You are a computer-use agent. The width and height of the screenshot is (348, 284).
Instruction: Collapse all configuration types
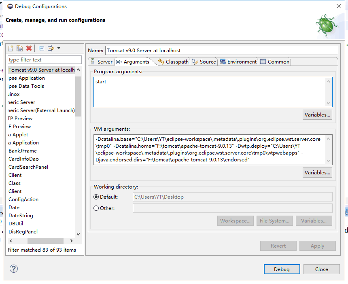click(x=41, y=48)
